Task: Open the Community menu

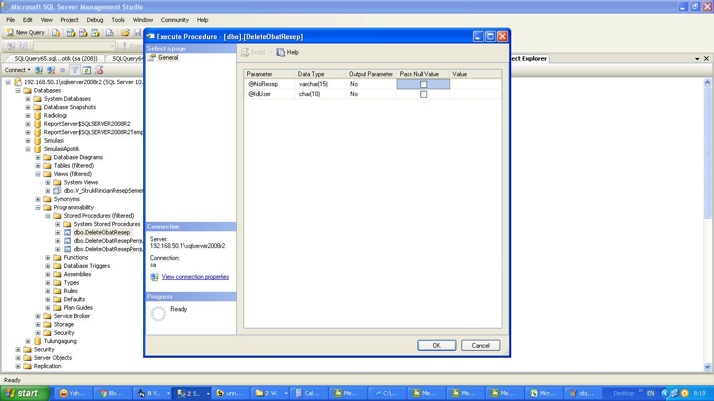Action: (175, 20)
